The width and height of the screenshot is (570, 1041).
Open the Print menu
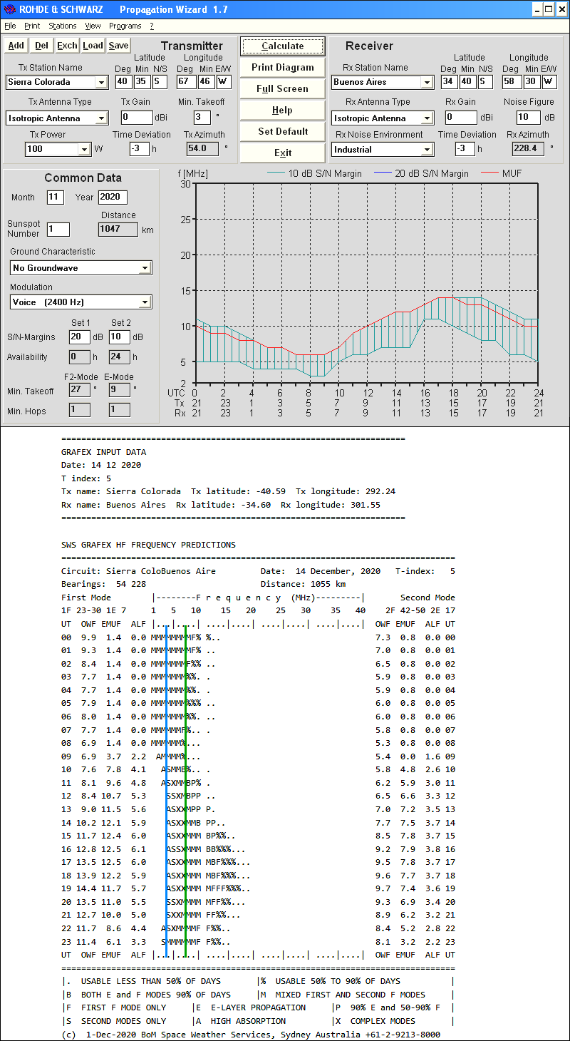[32, 26]
